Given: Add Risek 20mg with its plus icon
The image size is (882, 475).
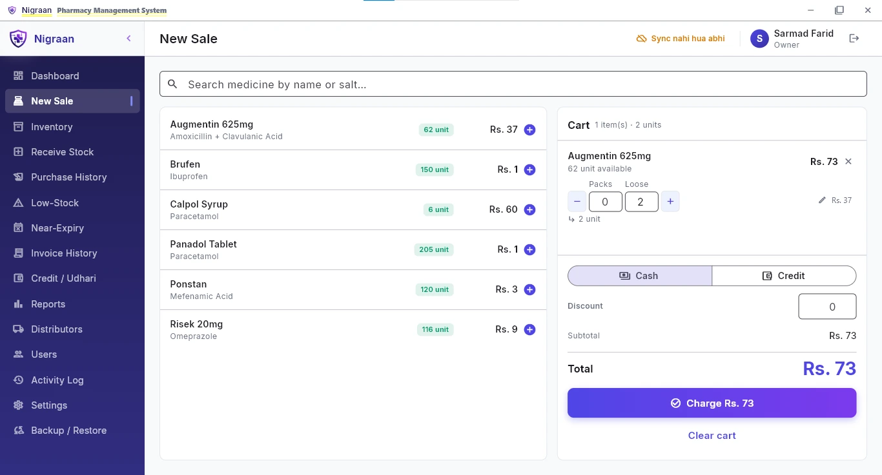Looking at the screenshot, I should (x=530, y=330).
